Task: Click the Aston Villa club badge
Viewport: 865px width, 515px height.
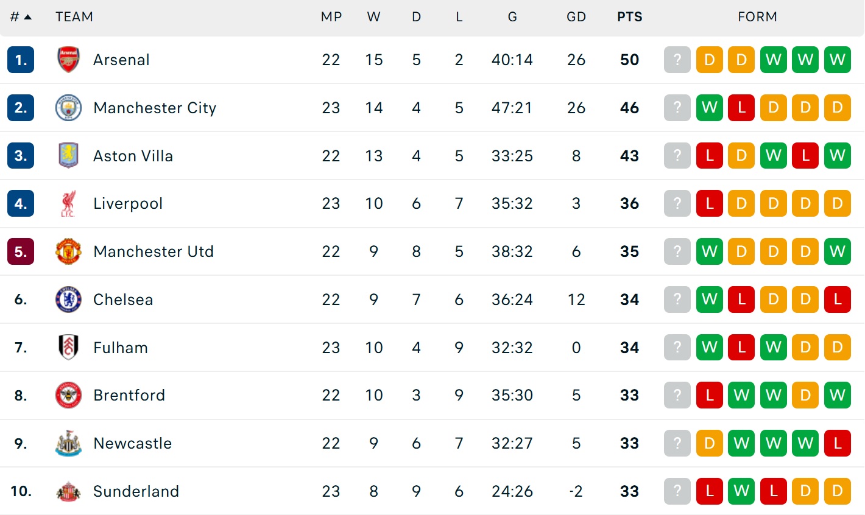Action: click(68, 156)
